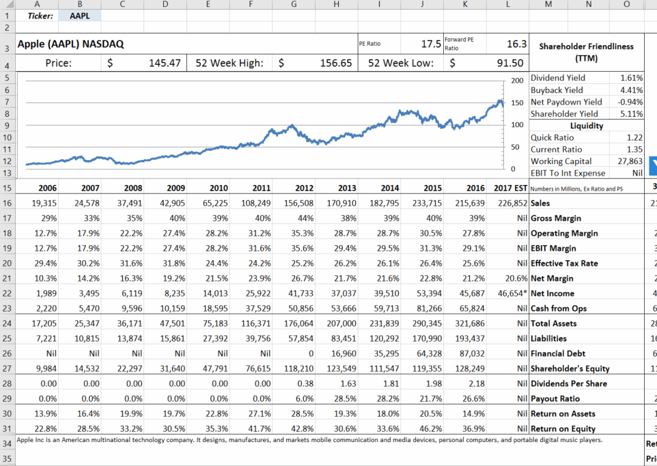Select column H header

337,4
